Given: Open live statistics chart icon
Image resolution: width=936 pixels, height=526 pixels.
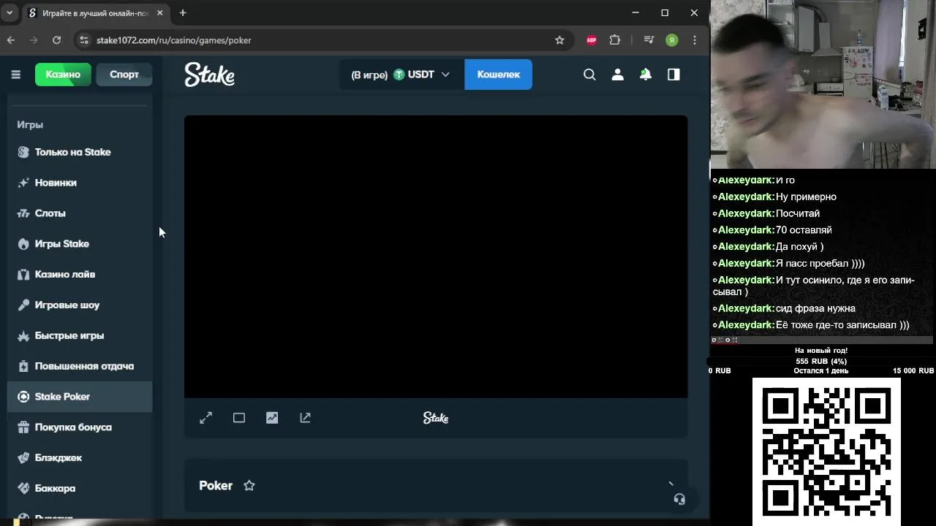Looking at the screenshot, I should click(272, 418).
